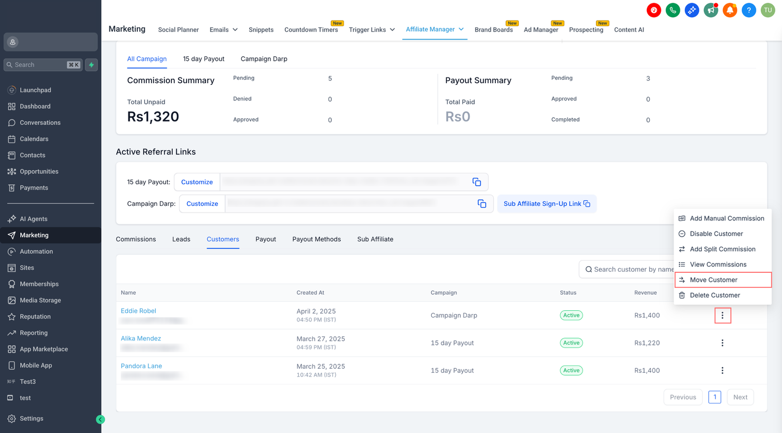
Task: Collapse the left sidebar with green arrow
Action: click(x=100, y=420)
